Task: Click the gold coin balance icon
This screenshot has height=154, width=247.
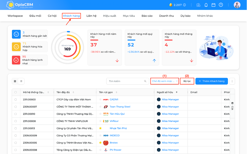Action: coord(171,5)
